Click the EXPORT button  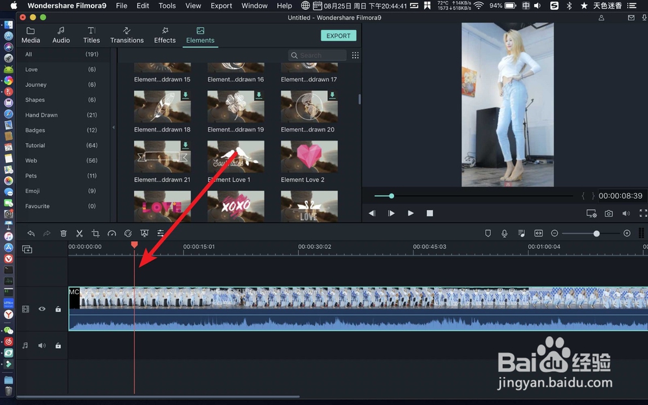(338, 36)
